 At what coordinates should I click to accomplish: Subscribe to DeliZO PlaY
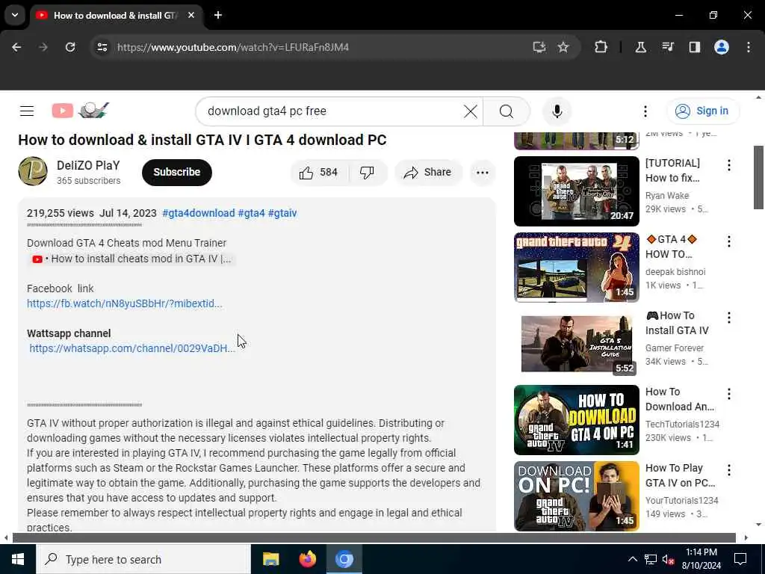coord(176,173)
